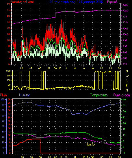
Task: Click the 'Temperatura' legend label
Action: click(99, 95)
